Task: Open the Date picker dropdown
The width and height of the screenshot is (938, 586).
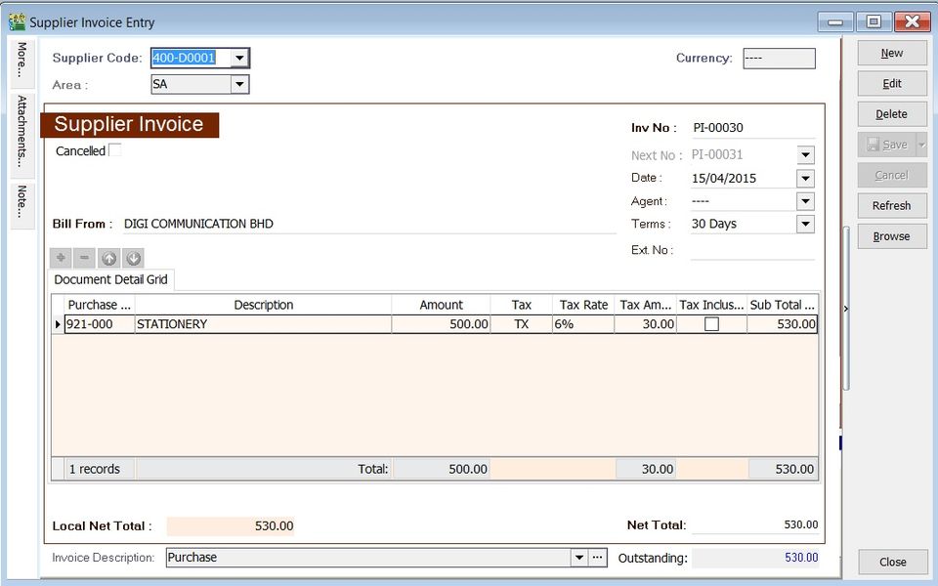Action: tap(805, 178)
